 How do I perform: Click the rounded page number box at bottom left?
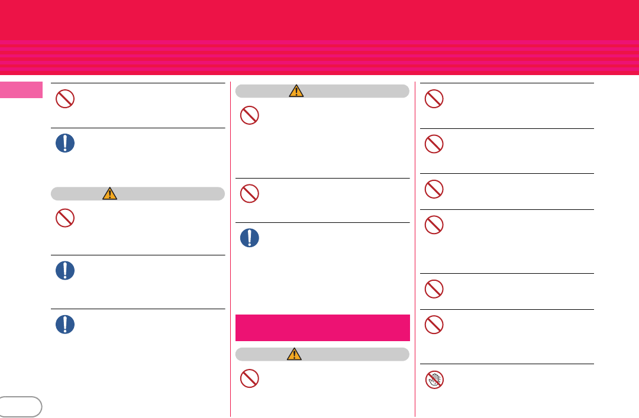20,407
